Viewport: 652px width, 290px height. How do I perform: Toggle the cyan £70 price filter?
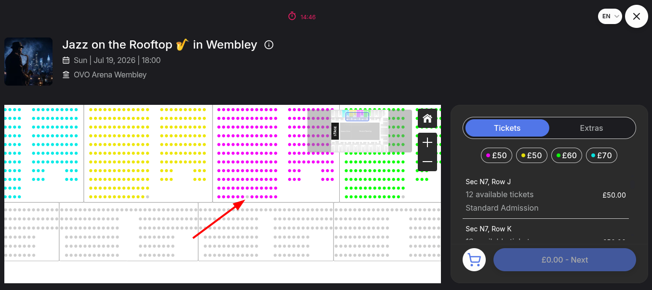(601, 155)
